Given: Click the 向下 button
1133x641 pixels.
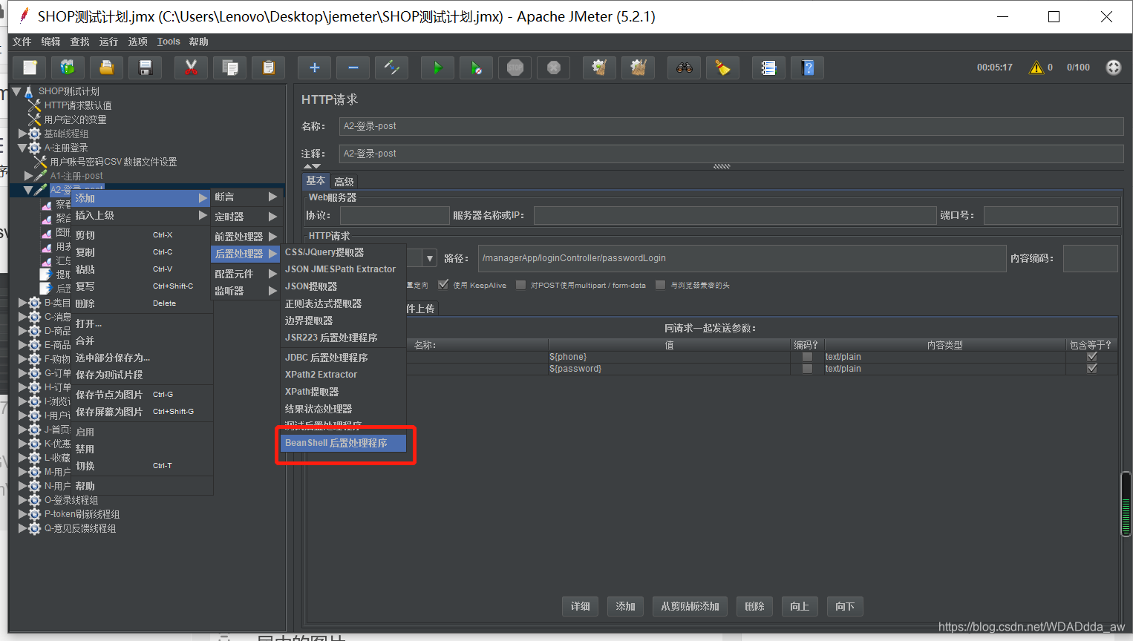Looking at the screenshot, I should tap(845, 606).
